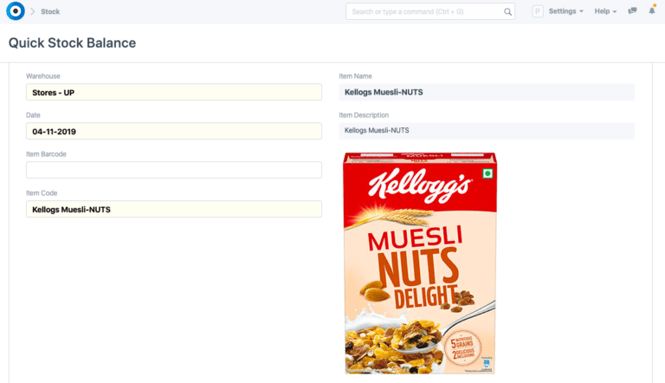Open the Warehouse field showing Stores - UP

click(x=173, y=92)
